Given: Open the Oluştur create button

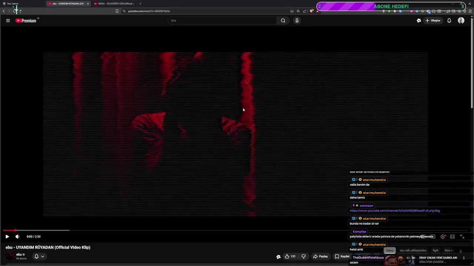Looking at the screenshot, I should pos(433,21).
